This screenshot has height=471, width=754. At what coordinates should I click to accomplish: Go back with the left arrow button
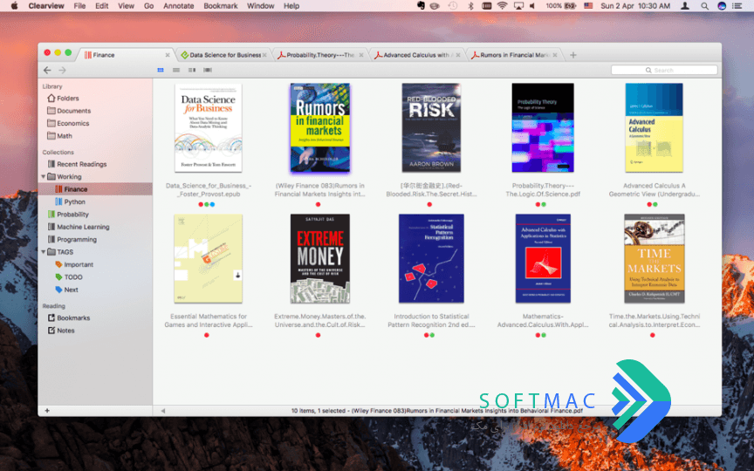[47, 70]
